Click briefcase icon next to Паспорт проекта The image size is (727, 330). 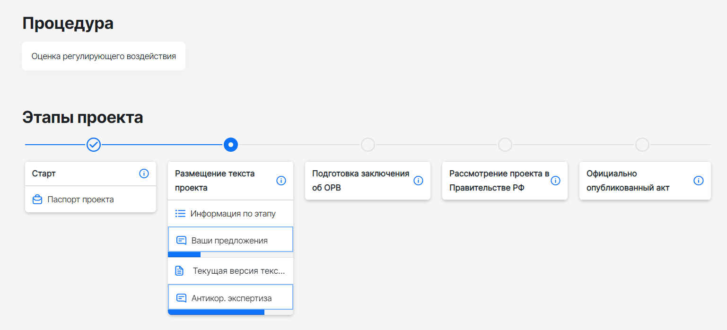pos(37,200)
